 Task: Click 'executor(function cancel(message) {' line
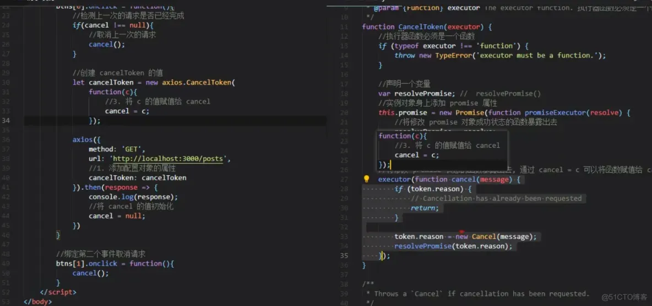point(449,179)
